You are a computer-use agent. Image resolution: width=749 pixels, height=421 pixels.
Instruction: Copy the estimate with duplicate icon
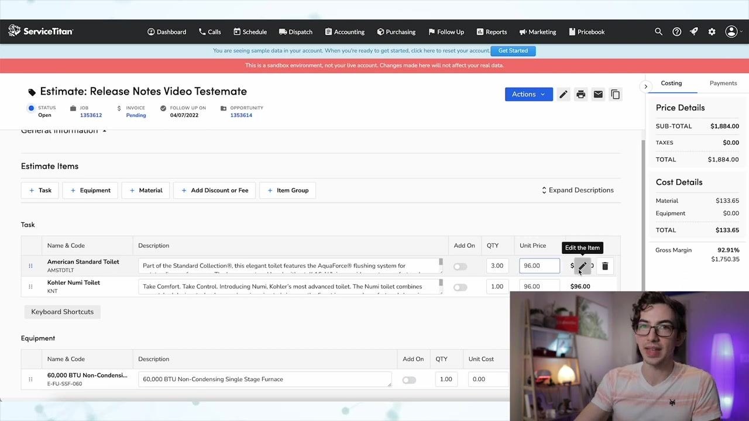pyautogui.click(x=615, y=94)
